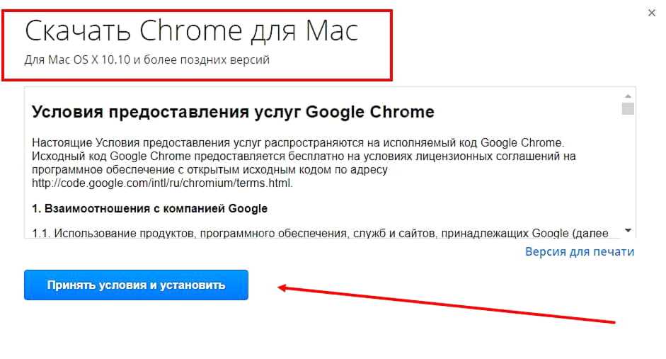Click the terms scrollbar down arrow

tap(628, 230)
